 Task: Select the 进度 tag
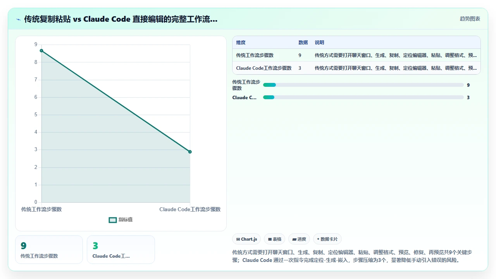pyautogui.click(x=299, y=239)
